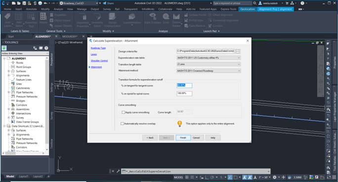Open the annotation scale 1"=50' dropdown
Screen dimensions: 338x182
[x=264, y=177]
